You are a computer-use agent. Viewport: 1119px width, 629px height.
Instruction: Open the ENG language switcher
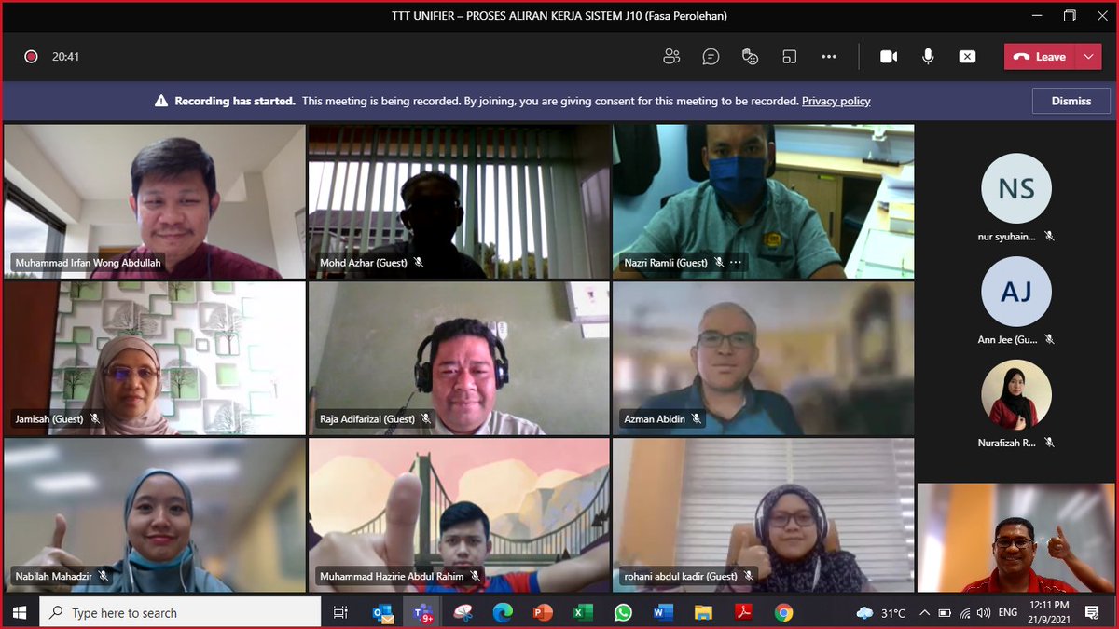[x=1007, y=612]
